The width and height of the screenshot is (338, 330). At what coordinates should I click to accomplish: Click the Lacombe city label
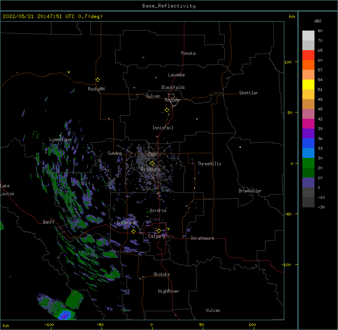pos(176,75)
